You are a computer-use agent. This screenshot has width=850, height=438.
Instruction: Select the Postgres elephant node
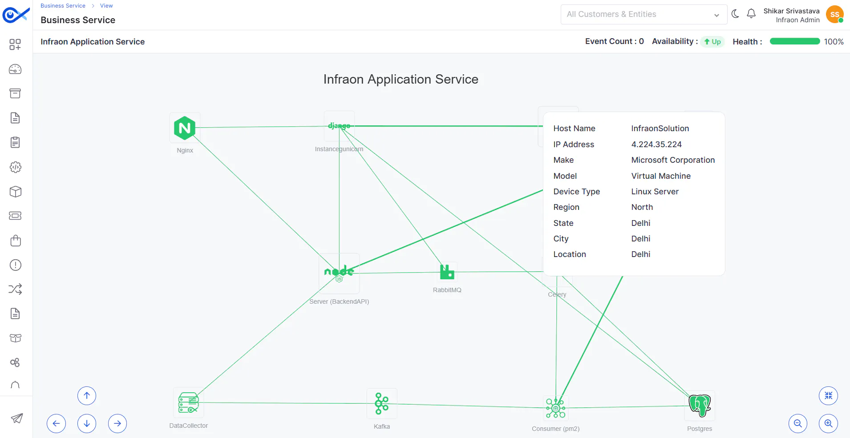700,406
